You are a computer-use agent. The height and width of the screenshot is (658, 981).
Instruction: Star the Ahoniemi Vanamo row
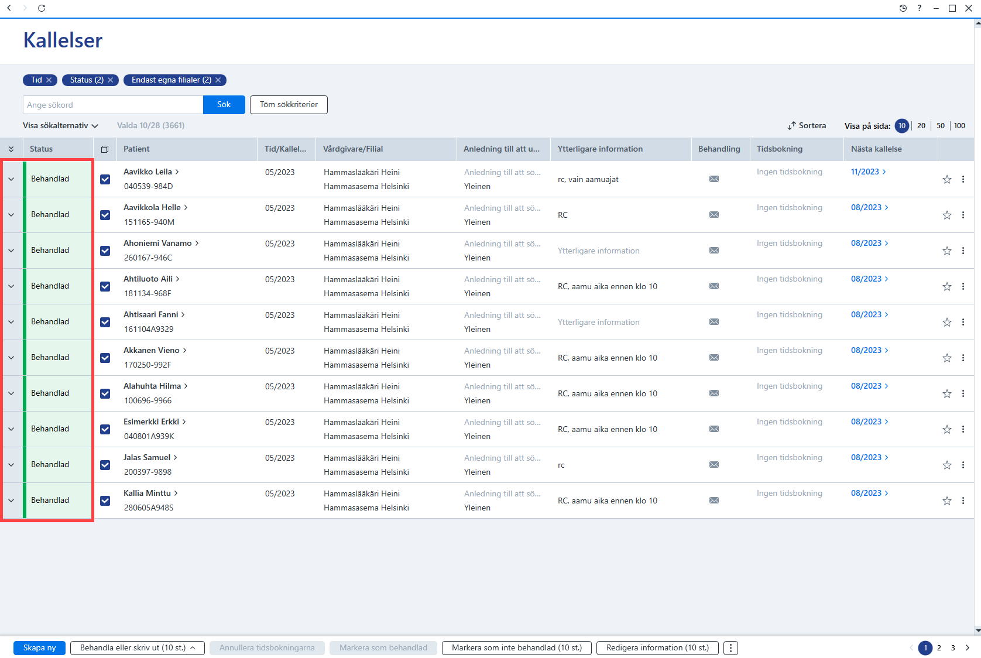click(947, 251)
